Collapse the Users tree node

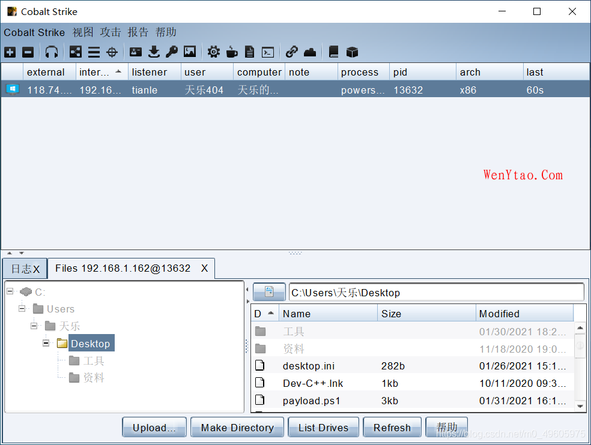point(22,308)
